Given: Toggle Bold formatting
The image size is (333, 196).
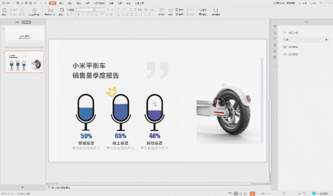Looking at the screenshot, I should [79, 15].
